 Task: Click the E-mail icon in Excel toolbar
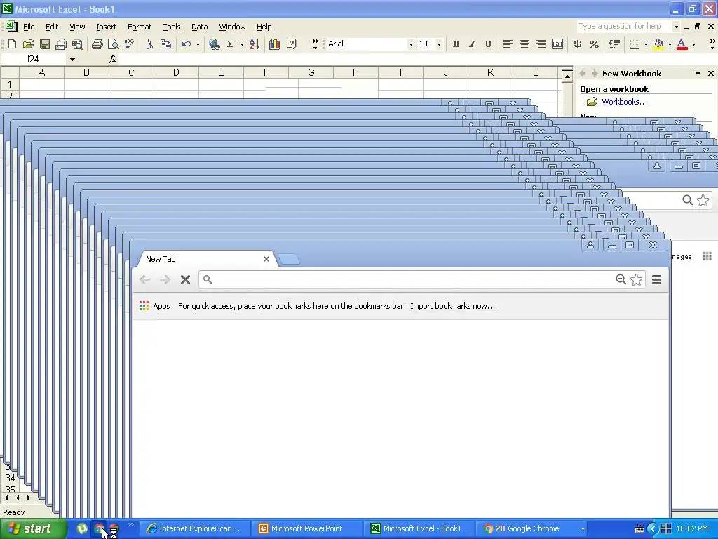pos(61,44)
